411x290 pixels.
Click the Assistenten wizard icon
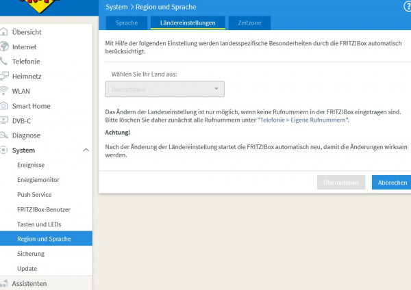(x=3, y=283)
